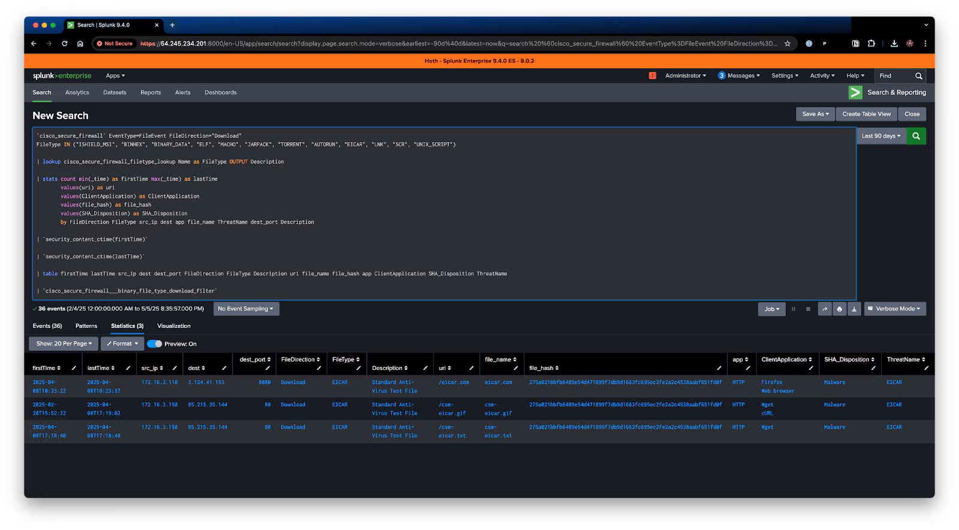Image resolution: width=959 pixels, height=530 pixels.
Task: Pause the running search job
Action: coord(794,309)
